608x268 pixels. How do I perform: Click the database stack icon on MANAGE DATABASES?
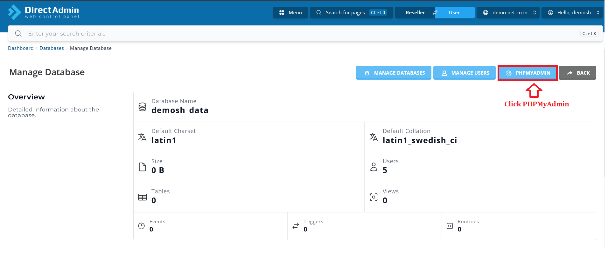367,73
